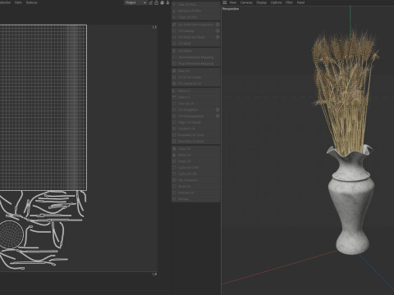Open UV Unwrap gear settings
Screen dimensions: 394x295
click(218, 31)
